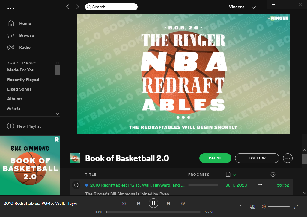
Task: Open Made For You in library
Action: point(21,70)
